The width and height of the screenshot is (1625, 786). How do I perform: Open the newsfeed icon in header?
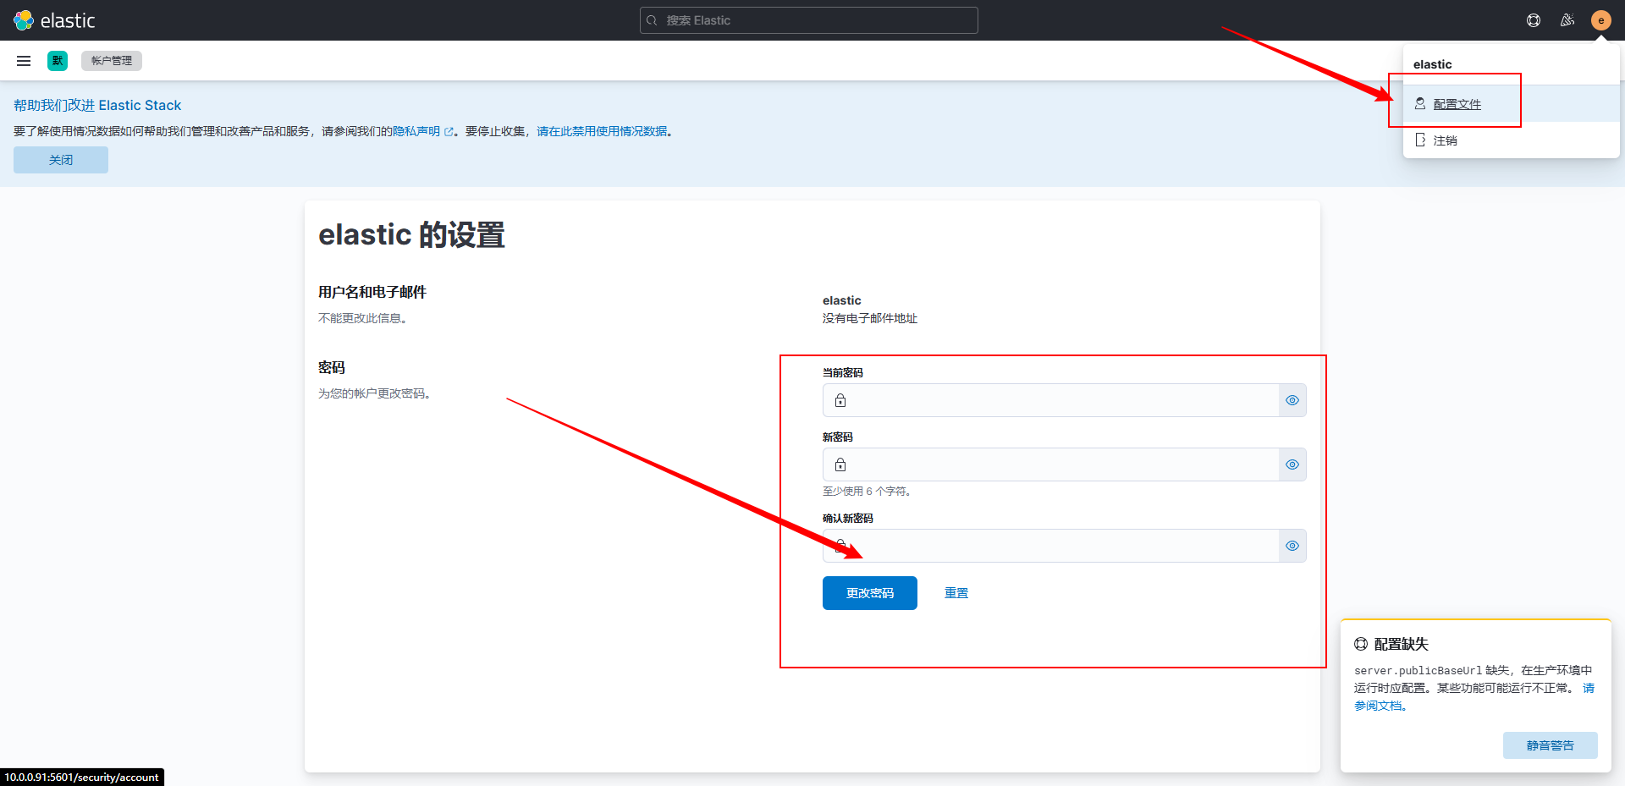[1567, 20]
